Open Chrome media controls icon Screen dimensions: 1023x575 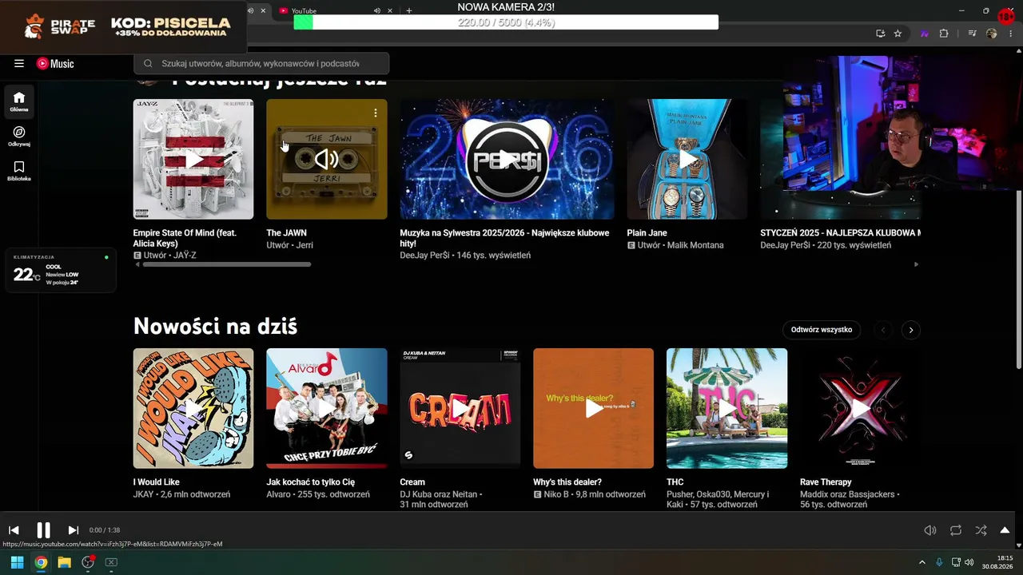(x=972, y=34)
